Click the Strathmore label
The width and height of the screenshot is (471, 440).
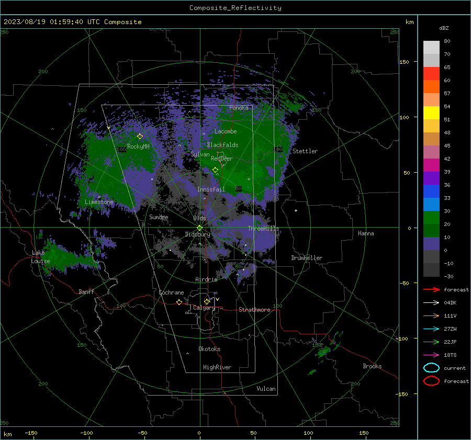click(254, 310)
